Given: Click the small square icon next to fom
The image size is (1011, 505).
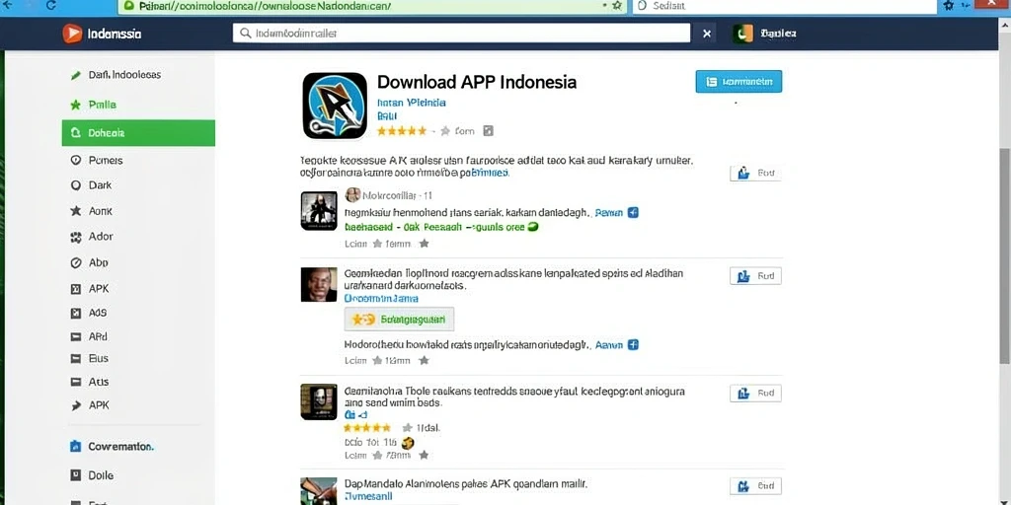Looking at the screenshot, I should coord(488,131).
